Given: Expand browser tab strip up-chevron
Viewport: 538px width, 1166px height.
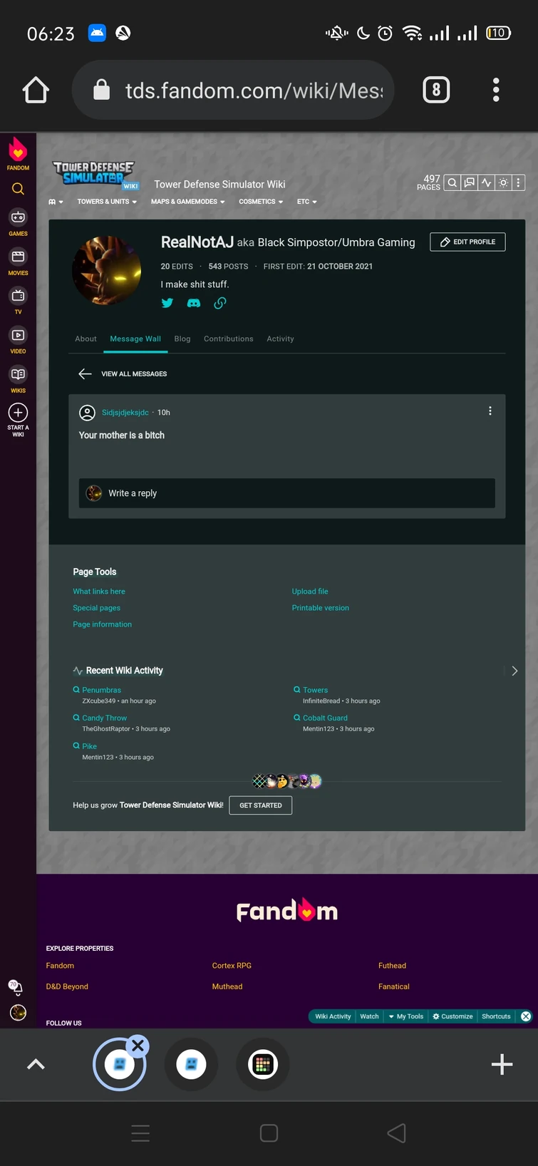Looking at the screenshot, I should click(36, 1064).
